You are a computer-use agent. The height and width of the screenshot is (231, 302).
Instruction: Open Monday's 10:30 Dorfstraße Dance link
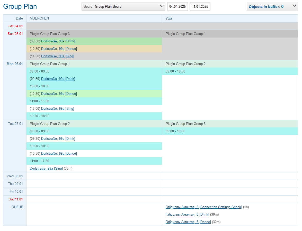click(59, 94)
